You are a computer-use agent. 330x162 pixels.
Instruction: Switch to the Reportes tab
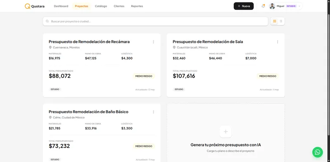pos(137,6)
